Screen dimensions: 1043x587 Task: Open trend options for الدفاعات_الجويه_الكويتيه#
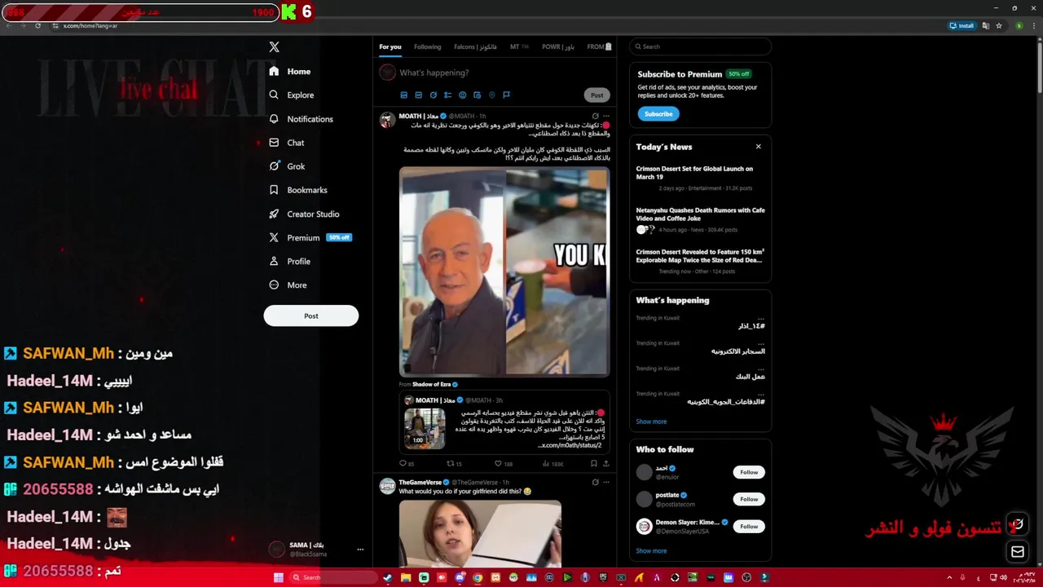761,394
